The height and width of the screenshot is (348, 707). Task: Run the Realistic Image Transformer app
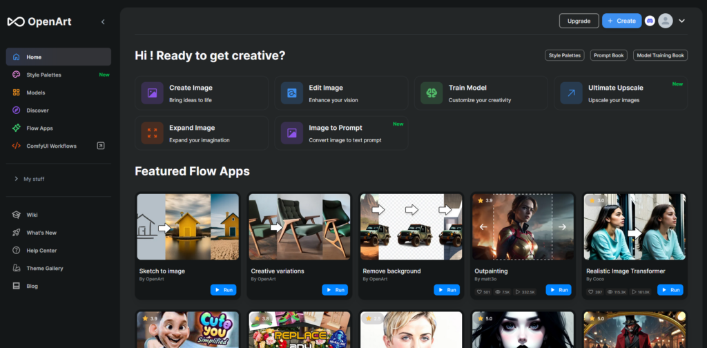point(670,290)
